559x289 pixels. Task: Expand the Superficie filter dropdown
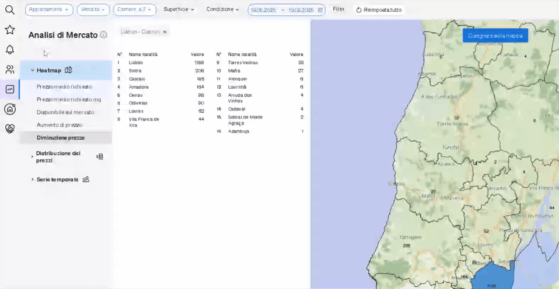point(179,9)
